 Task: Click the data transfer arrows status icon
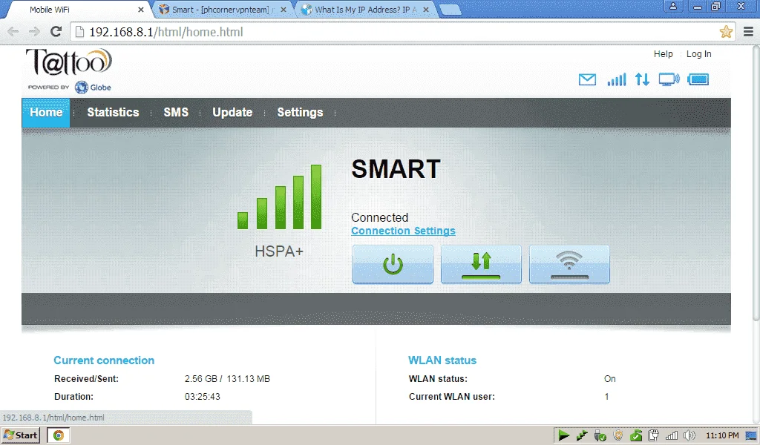[x=642, y=79]
